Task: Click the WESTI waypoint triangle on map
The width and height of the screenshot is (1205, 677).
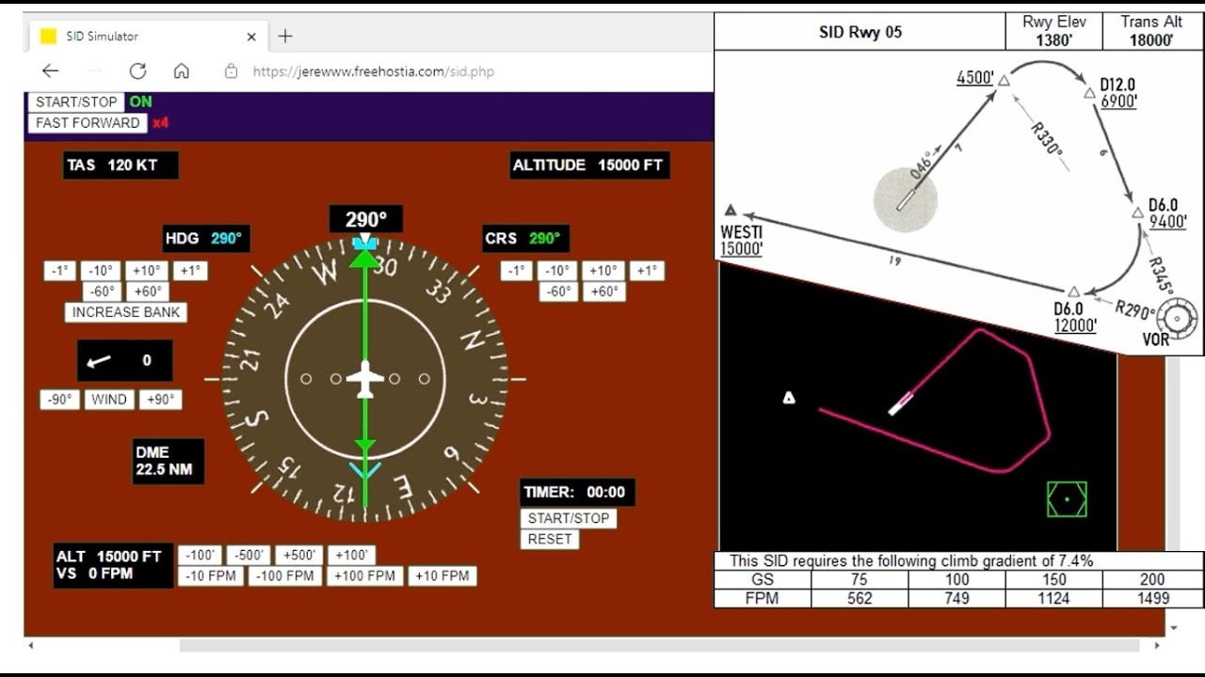Action: [789, 398]
